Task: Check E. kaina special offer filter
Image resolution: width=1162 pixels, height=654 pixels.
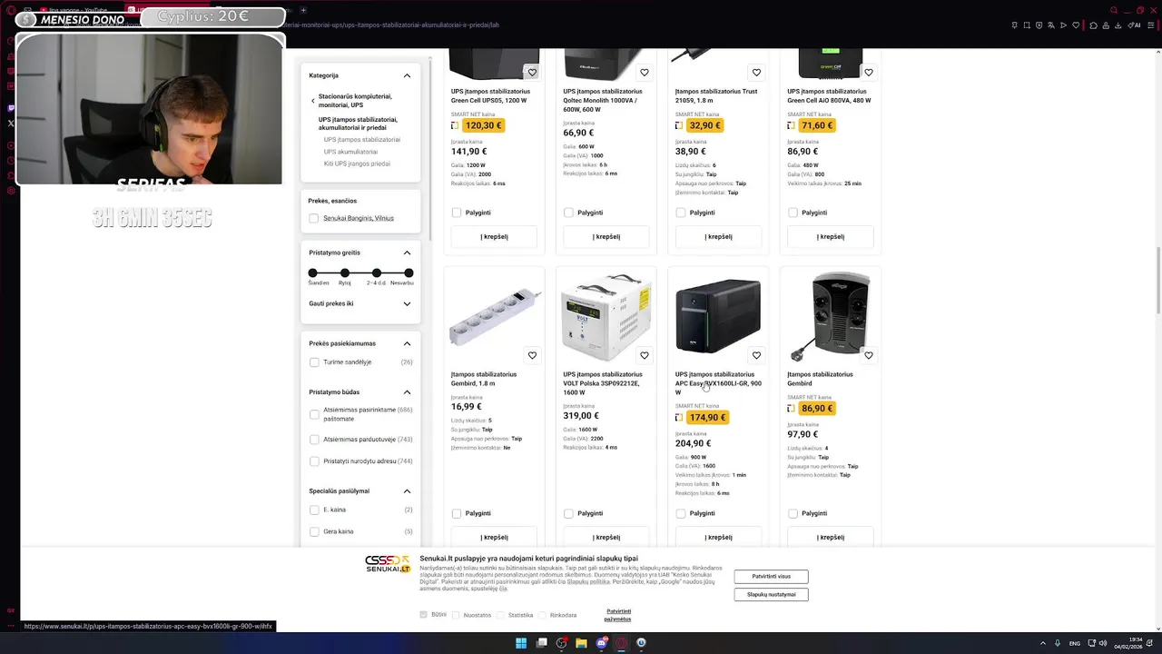Action: click(x=314, y=510)
